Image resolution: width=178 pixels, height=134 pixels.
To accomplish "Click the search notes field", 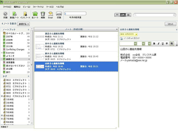I will click(x=155, y=15).
